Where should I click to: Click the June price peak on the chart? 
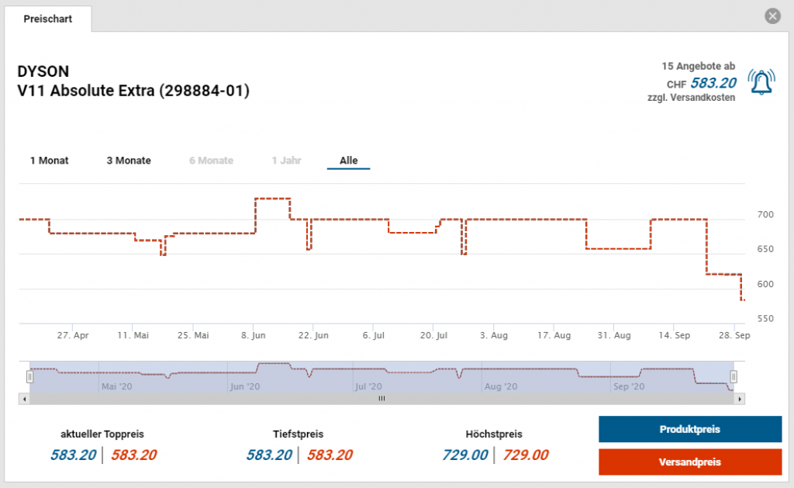[272, 199]
